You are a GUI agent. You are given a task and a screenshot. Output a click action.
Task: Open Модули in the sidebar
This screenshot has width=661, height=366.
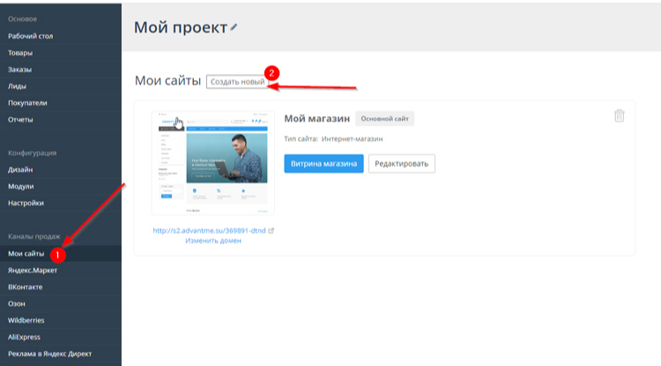pyautogui.click(x=21, y=186)
